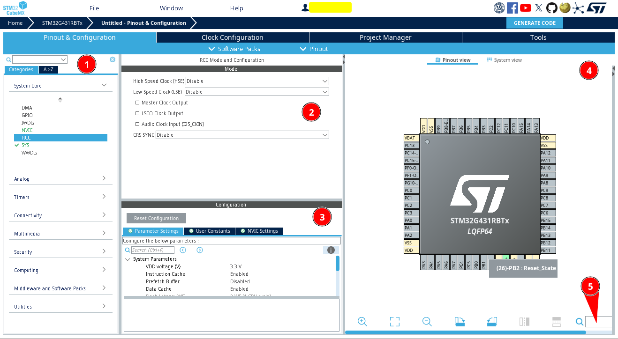The width and height of the screenshot is (618, 339).
Task: Open the File menu
Action: tap(94, 8)
